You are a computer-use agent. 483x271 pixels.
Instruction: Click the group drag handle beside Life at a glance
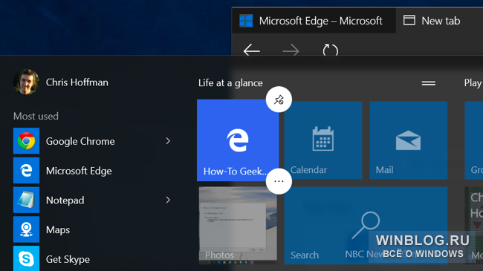click(x=429, y=83)
